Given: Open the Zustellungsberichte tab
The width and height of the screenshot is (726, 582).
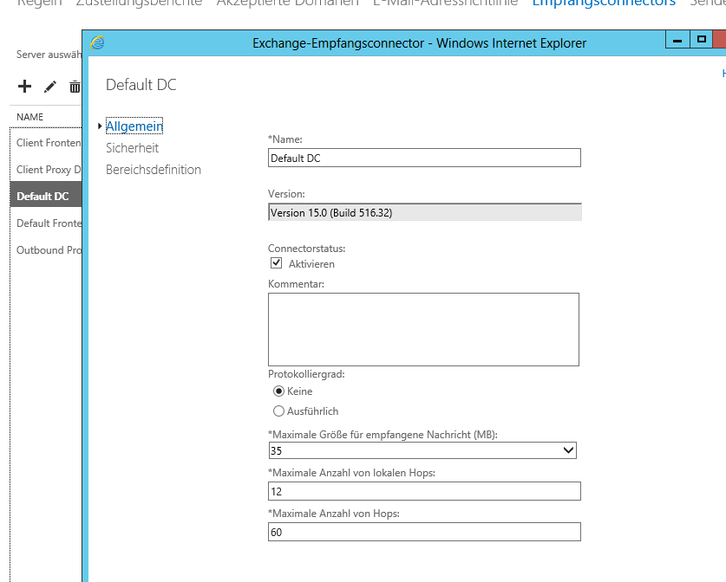Looking at the screenshot, I should pos(139,3).
